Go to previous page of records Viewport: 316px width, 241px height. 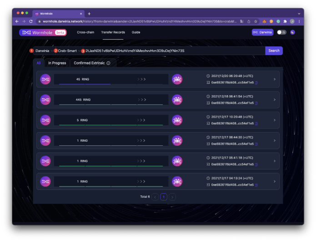(x=155, y=197)
